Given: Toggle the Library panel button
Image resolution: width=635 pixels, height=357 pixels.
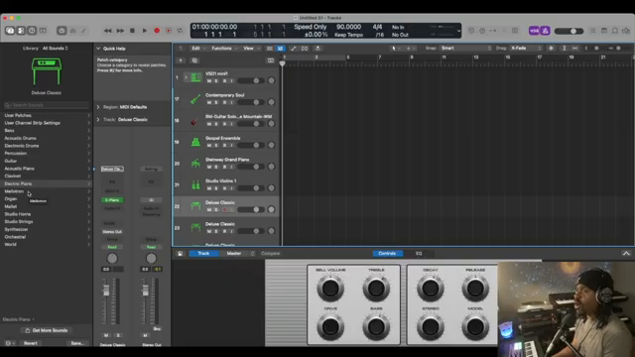Looking at the screenshot, I should (x=10, y=31).
